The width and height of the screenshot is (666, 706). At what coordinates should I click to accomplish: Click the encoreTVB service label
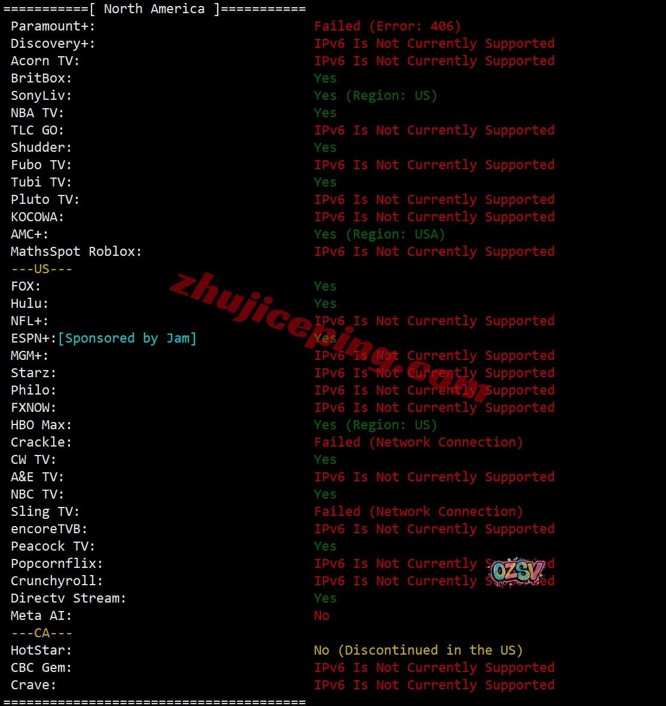pyautogui.click(x=49, y=528)
